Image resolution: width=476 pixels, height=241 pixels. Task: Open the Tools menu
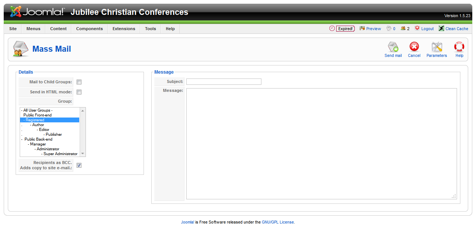point(151,29)
